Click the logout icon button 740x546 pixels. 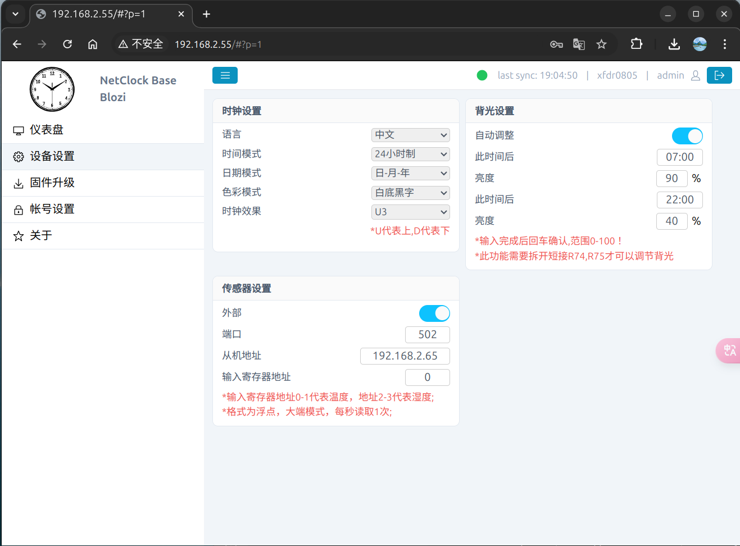[719, 75]
